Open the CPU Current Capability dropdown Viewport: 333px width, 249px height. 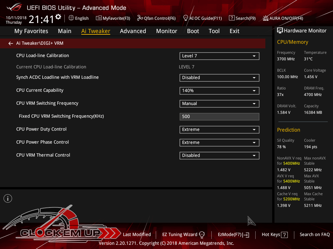219,91
